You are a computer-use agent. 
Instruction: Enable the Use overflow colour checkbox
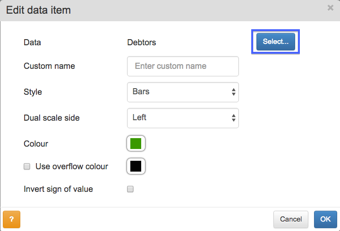point(27,166)
